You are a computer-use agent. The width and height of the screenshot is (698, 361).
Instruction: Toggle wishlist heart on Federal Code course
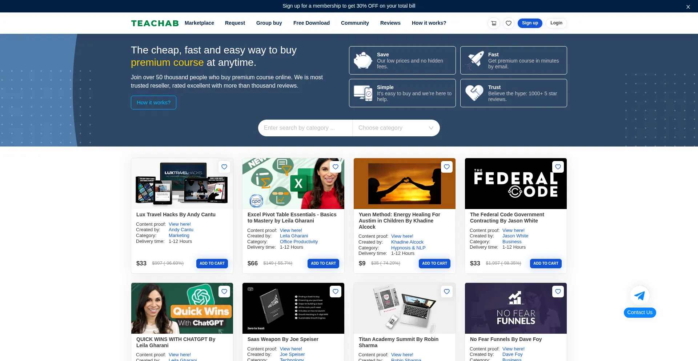(x=558, y=167)
